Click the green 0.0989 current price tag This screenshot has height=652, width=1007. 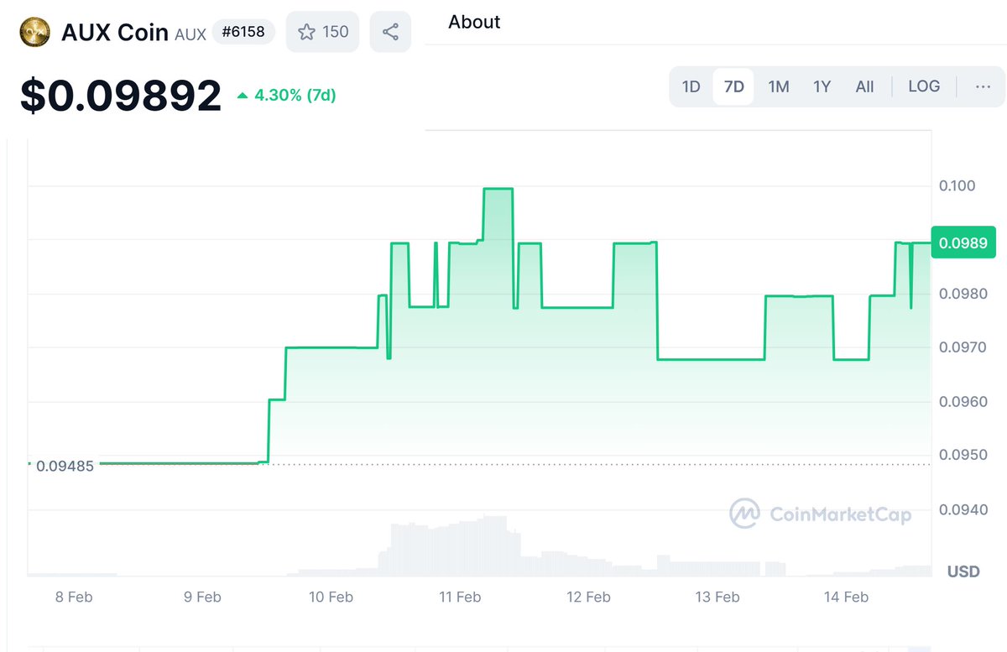click(x=963, y=243)
